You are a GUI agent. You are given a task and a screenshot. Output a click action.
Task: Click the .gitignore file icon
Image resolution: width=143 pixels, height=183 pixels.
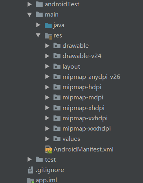pyautogui.click(x=31, y=170)
